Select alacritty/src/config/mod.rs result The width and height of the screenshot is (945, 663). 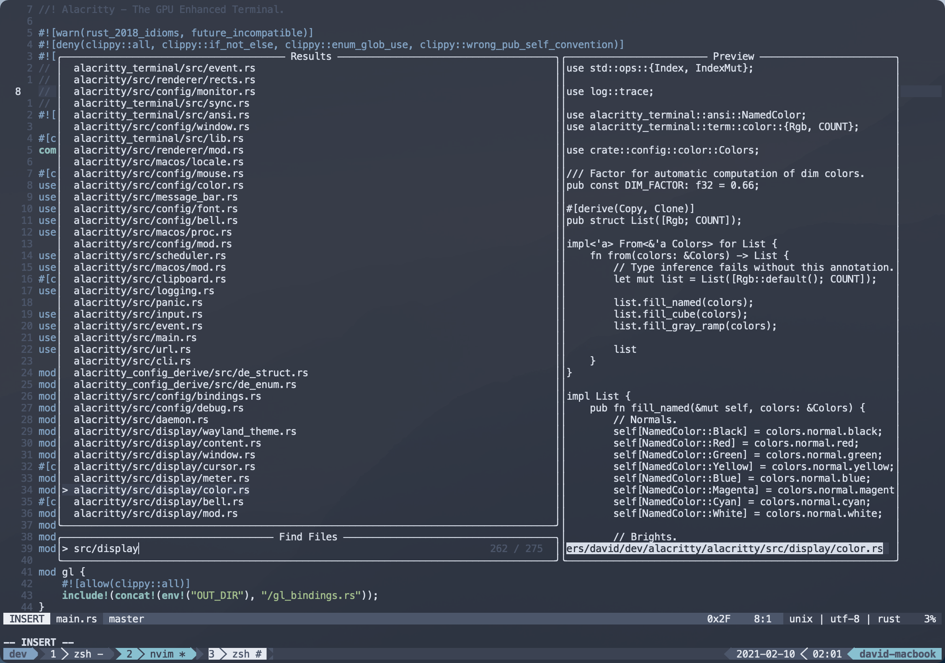tap(152, 244)
